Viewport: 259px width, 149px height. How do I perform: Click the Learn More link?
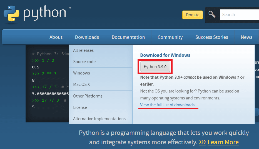223,142
